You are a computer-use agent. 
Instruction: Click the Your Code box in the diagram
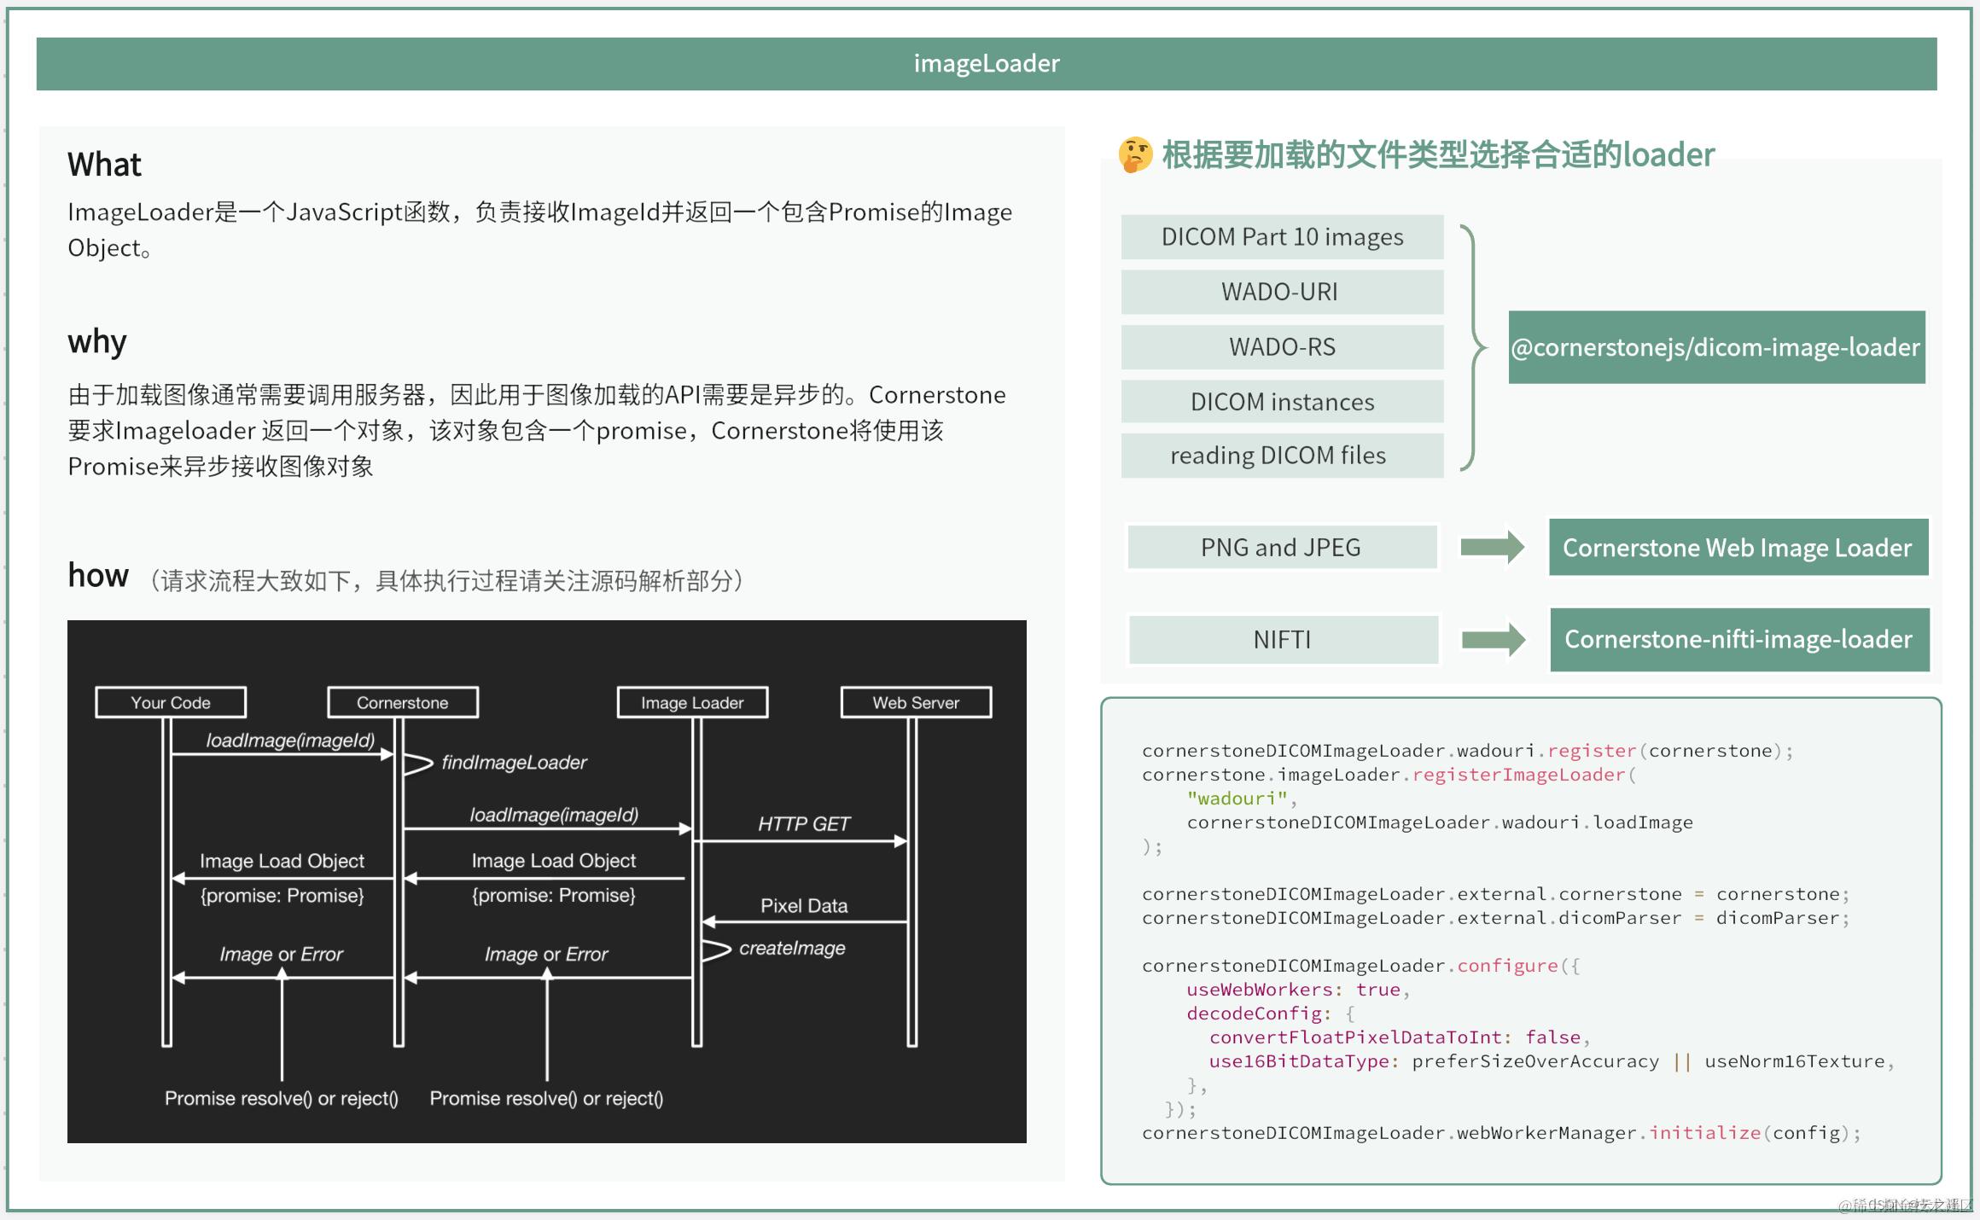[x=171, y=703]
